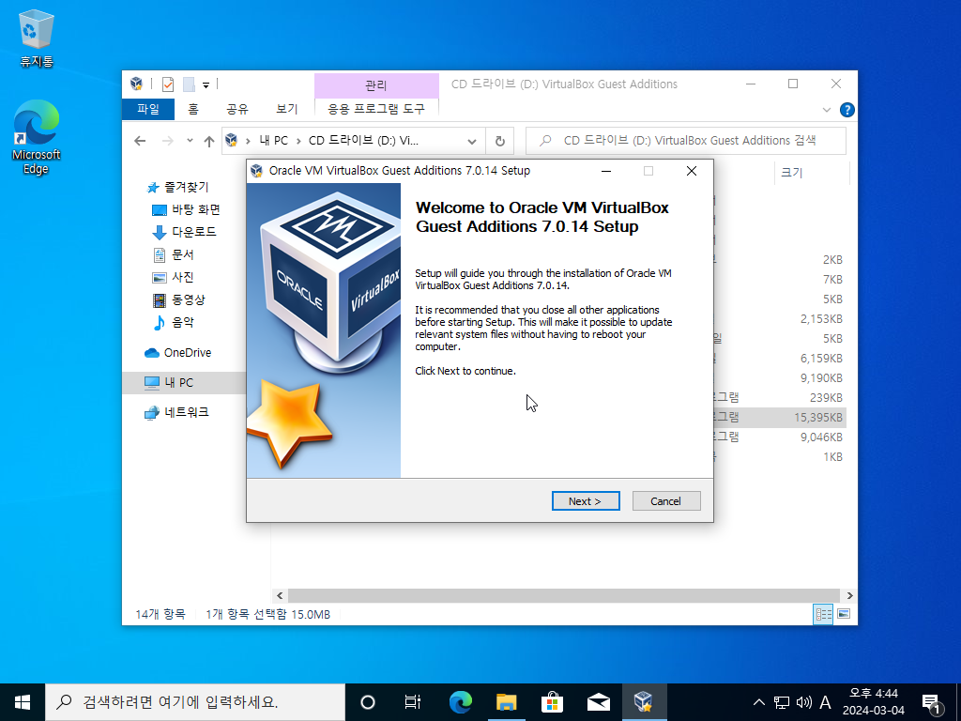Viewport: 961px width, 721px height.
Task: Open network status tray icon
Action: click(x=782, y=702)
